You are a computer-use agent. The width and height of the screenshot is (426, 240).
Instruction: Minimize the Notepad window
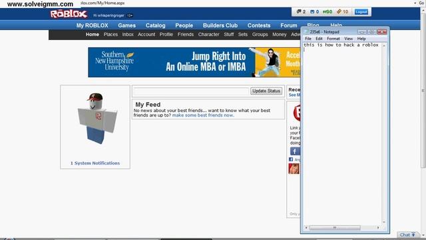click(x=361, y=32)
